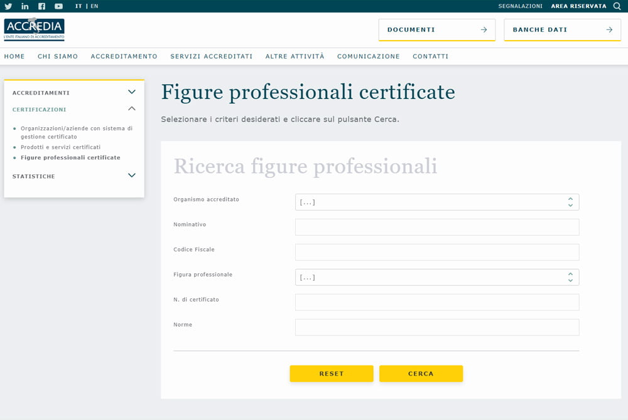Expand the Accreditamenti sidebar section

[131, 92]
